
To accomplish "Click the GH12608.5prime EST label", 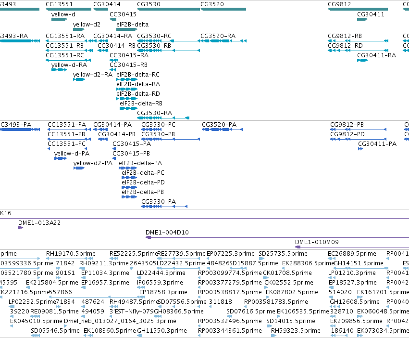I will [355, 302].
